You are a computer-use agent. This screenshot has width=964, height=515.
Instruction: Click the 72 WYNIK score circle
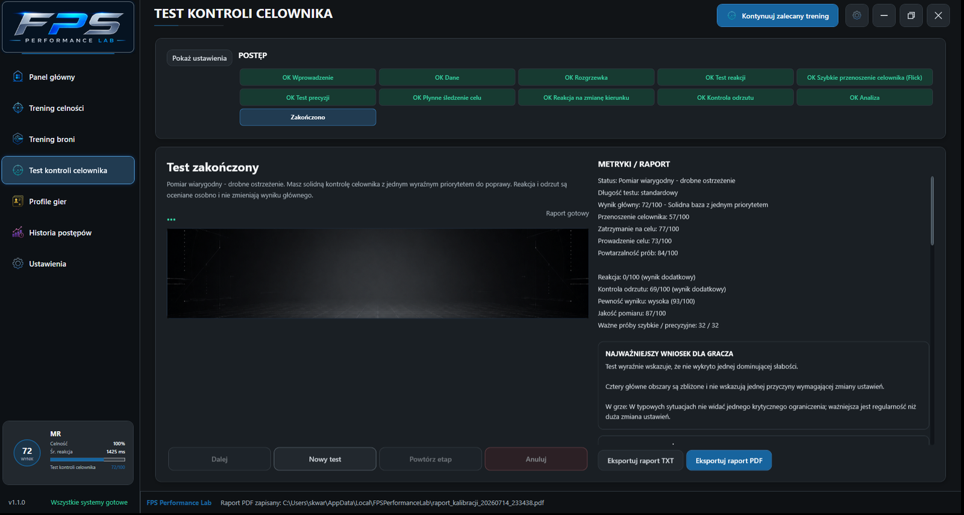coord(27,453)
